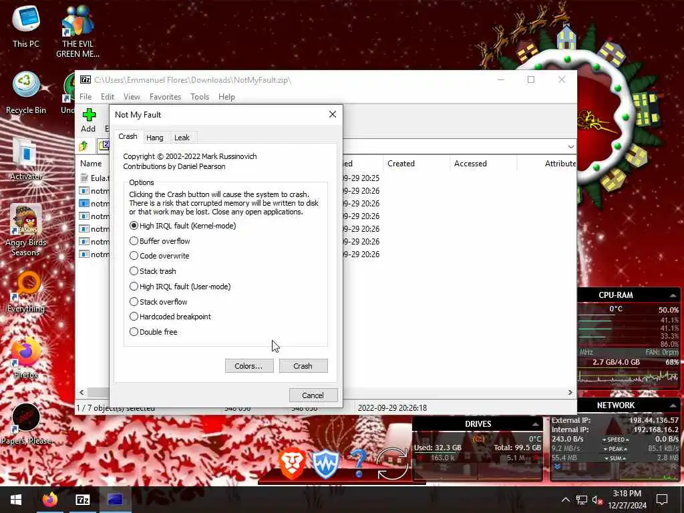Pick High IRQL fault (User-mode) option
The image size is (684, 513).
tap(180, 286)
